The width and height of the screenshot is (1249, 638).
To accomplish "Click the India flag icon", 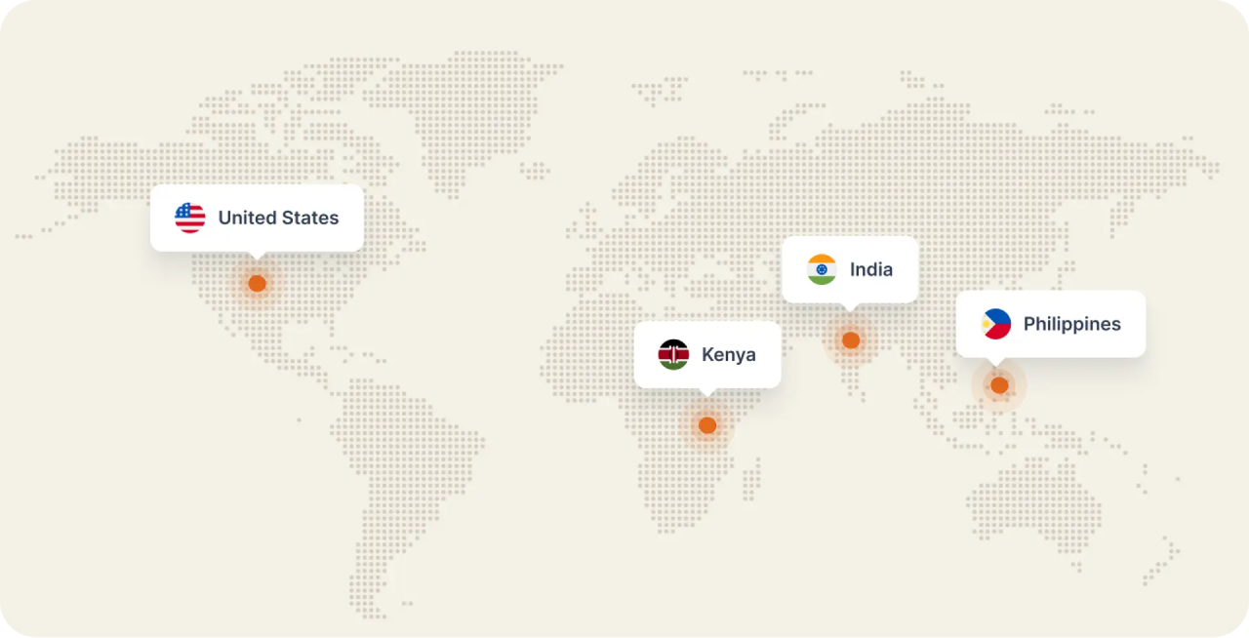I will (822, 269).
